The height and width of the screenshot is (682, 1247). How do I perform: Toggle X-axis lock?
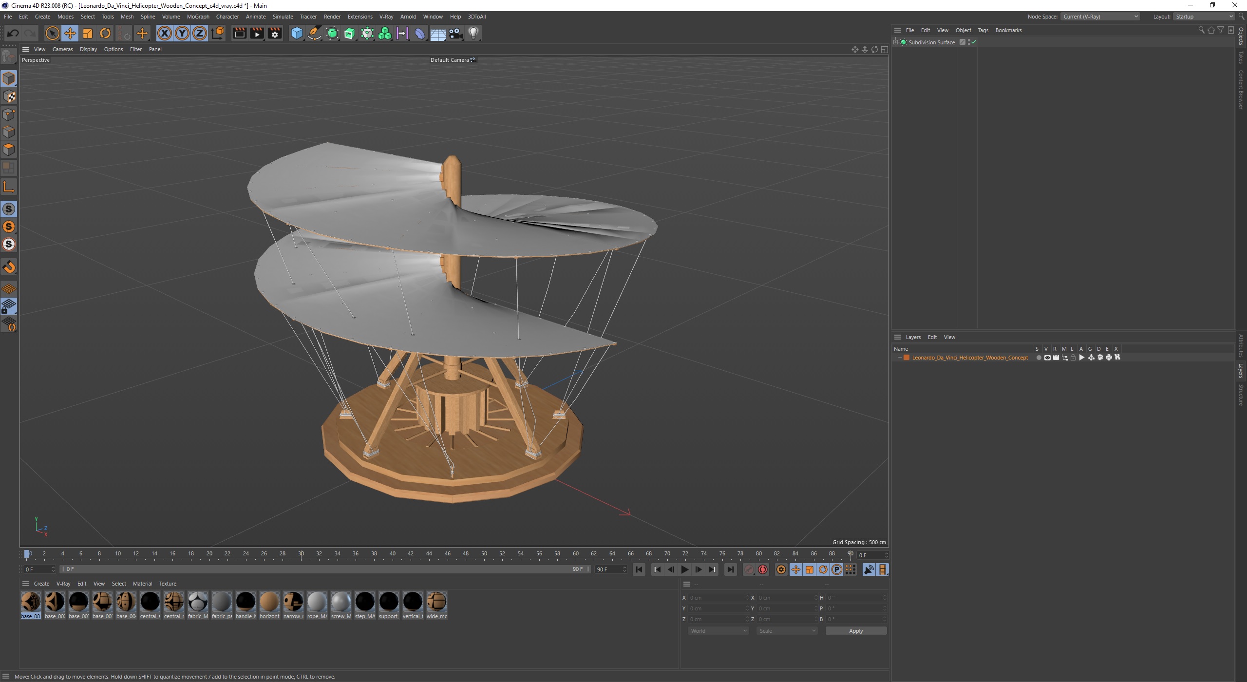(165, 33)
